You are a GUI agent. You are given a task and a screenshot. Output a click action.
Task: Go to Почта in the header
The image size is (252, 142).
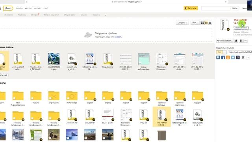[x=19, y=8]
